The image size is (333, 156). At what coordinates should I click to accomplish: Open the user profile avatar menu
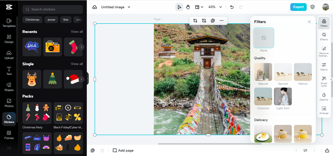[x=325, y=7]
